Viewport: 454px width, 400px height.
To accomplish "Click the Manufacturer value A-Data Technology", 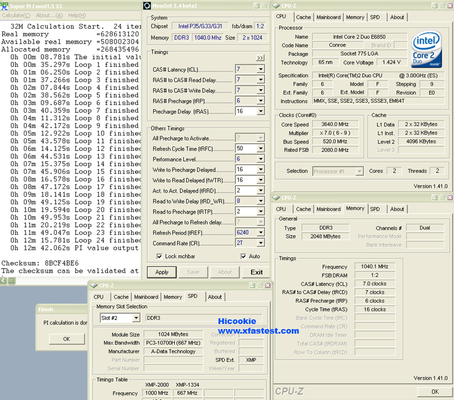I will 173,351.
